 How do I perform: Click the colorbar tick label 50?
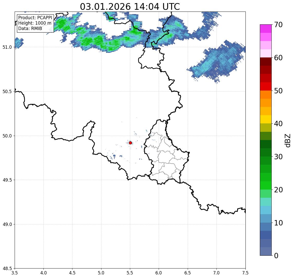point(278,91)
